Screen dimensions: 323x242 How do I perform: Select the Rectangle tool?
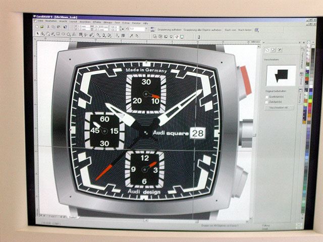tap(58, 34)
